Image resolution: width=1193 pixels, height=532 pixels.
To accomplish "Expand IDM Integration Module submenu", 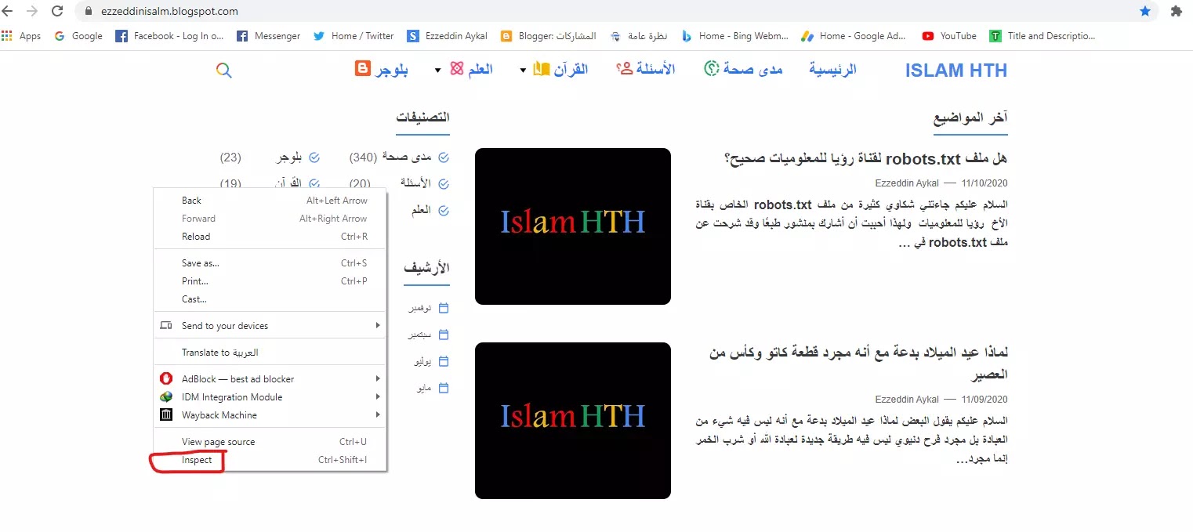I will [270, 397].
